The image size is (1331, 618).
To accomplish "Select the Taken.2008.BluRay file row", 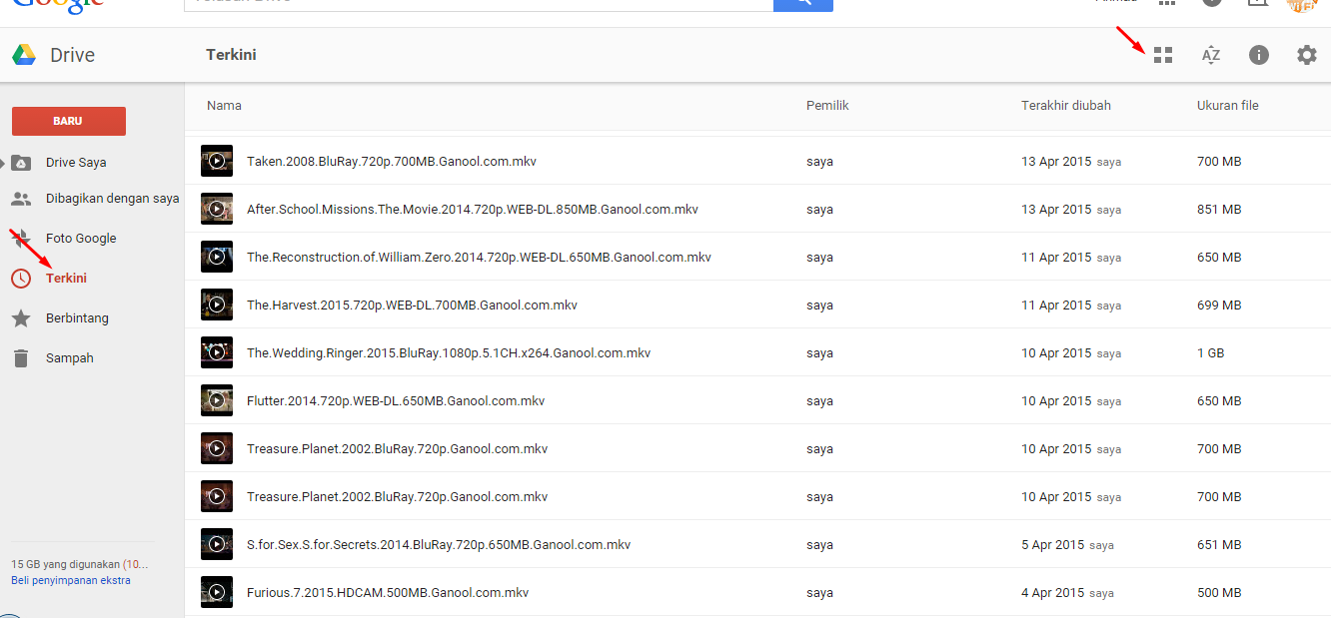I will coord(391,161).
